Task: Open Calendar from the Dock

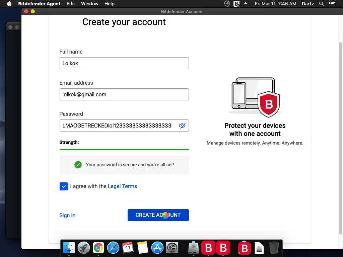Action: (x=128, y=248)
